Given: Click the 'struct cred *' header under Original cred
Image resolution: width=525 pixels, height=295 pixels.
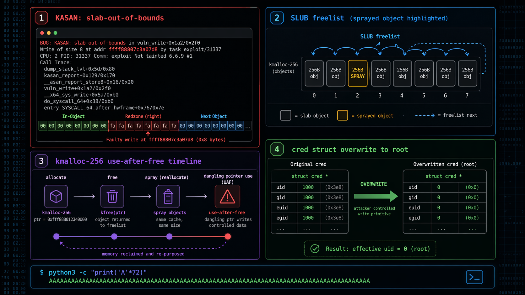Looking at the screenshot, I should coord(310,176).
